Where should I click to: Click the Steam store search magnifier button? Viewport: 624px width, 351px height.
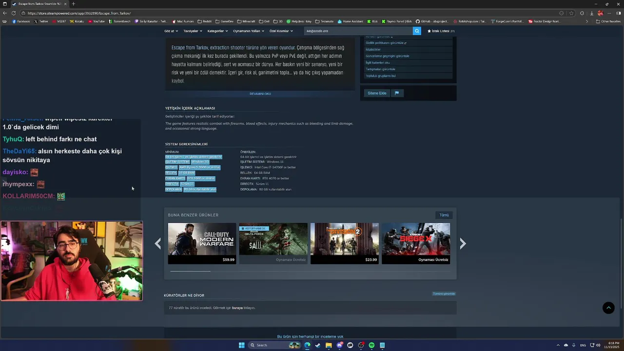pyautogui.click(x=417, y=31)
